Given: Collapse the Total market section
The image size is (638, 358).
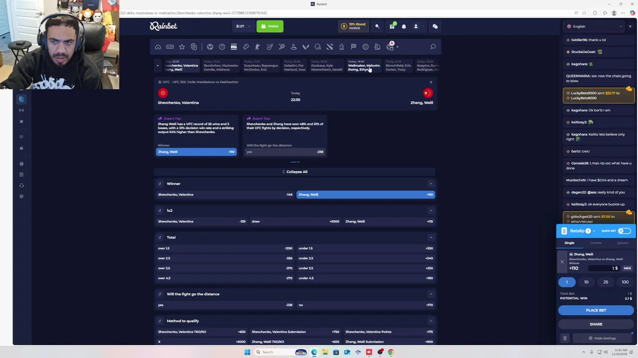Looking at the screenshot, I should tap(431, 237).
